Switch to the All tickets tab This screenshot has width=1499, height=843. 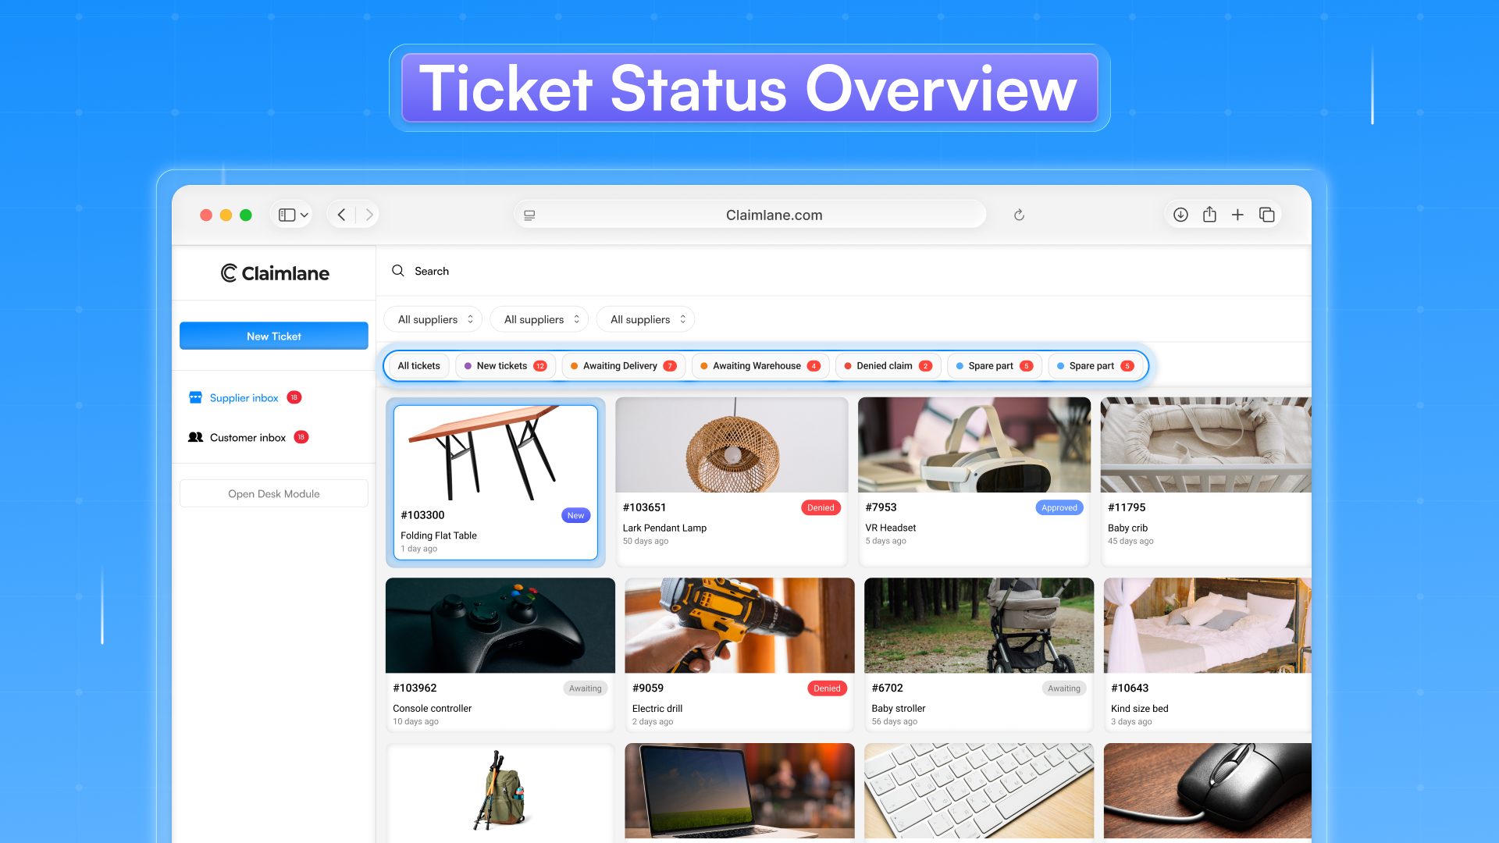pos(418,365)
